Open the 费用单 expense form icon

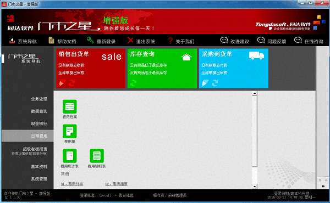pos(70,131)
